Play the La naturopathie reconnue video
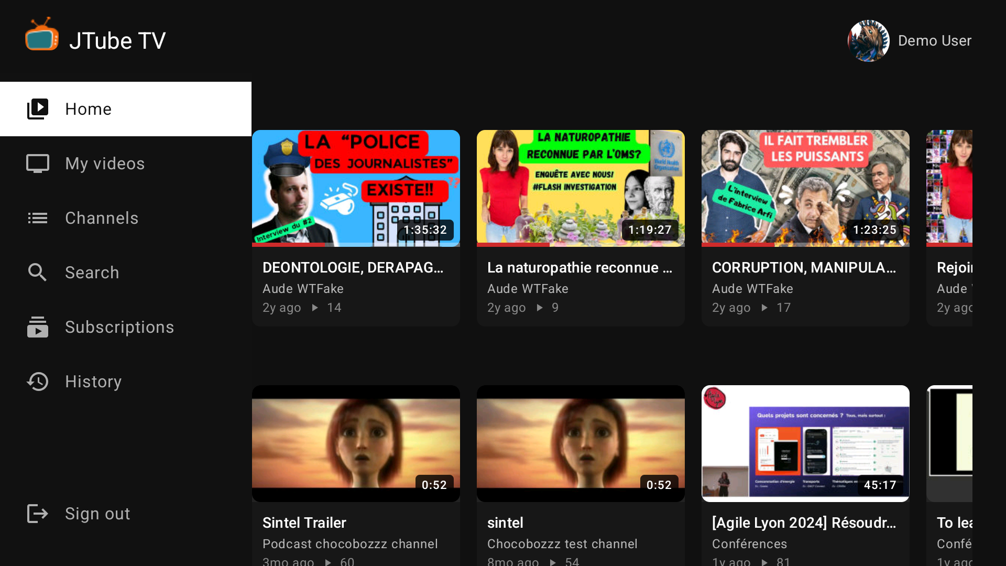 [x=581, y=188]
